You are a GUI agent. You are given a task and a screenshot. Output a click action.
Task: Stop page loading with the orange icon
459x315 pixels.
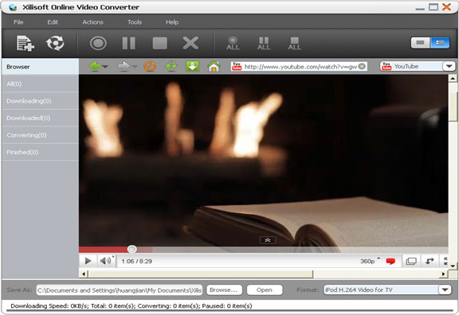[150, 67]
